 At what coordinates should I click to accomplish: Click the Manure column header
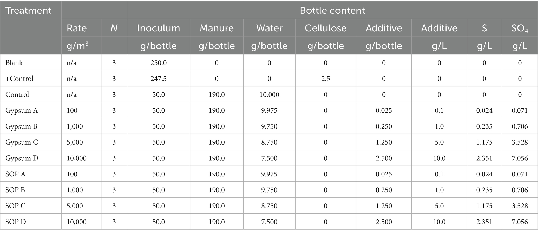[216, 28]
